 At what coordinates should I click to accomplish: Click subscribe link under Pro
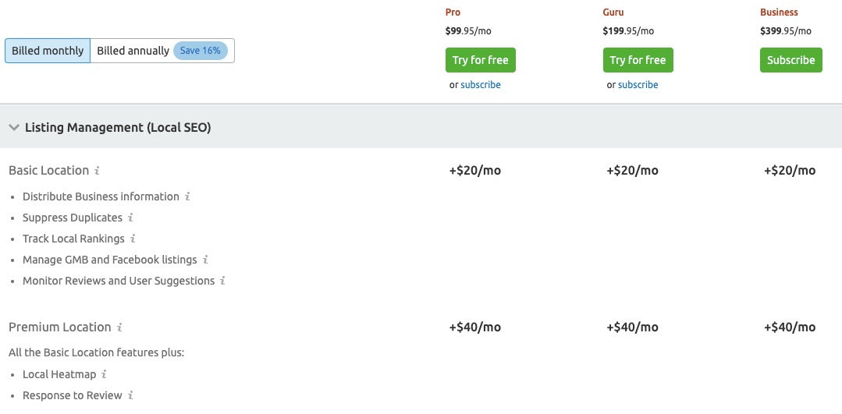(481, 85)
